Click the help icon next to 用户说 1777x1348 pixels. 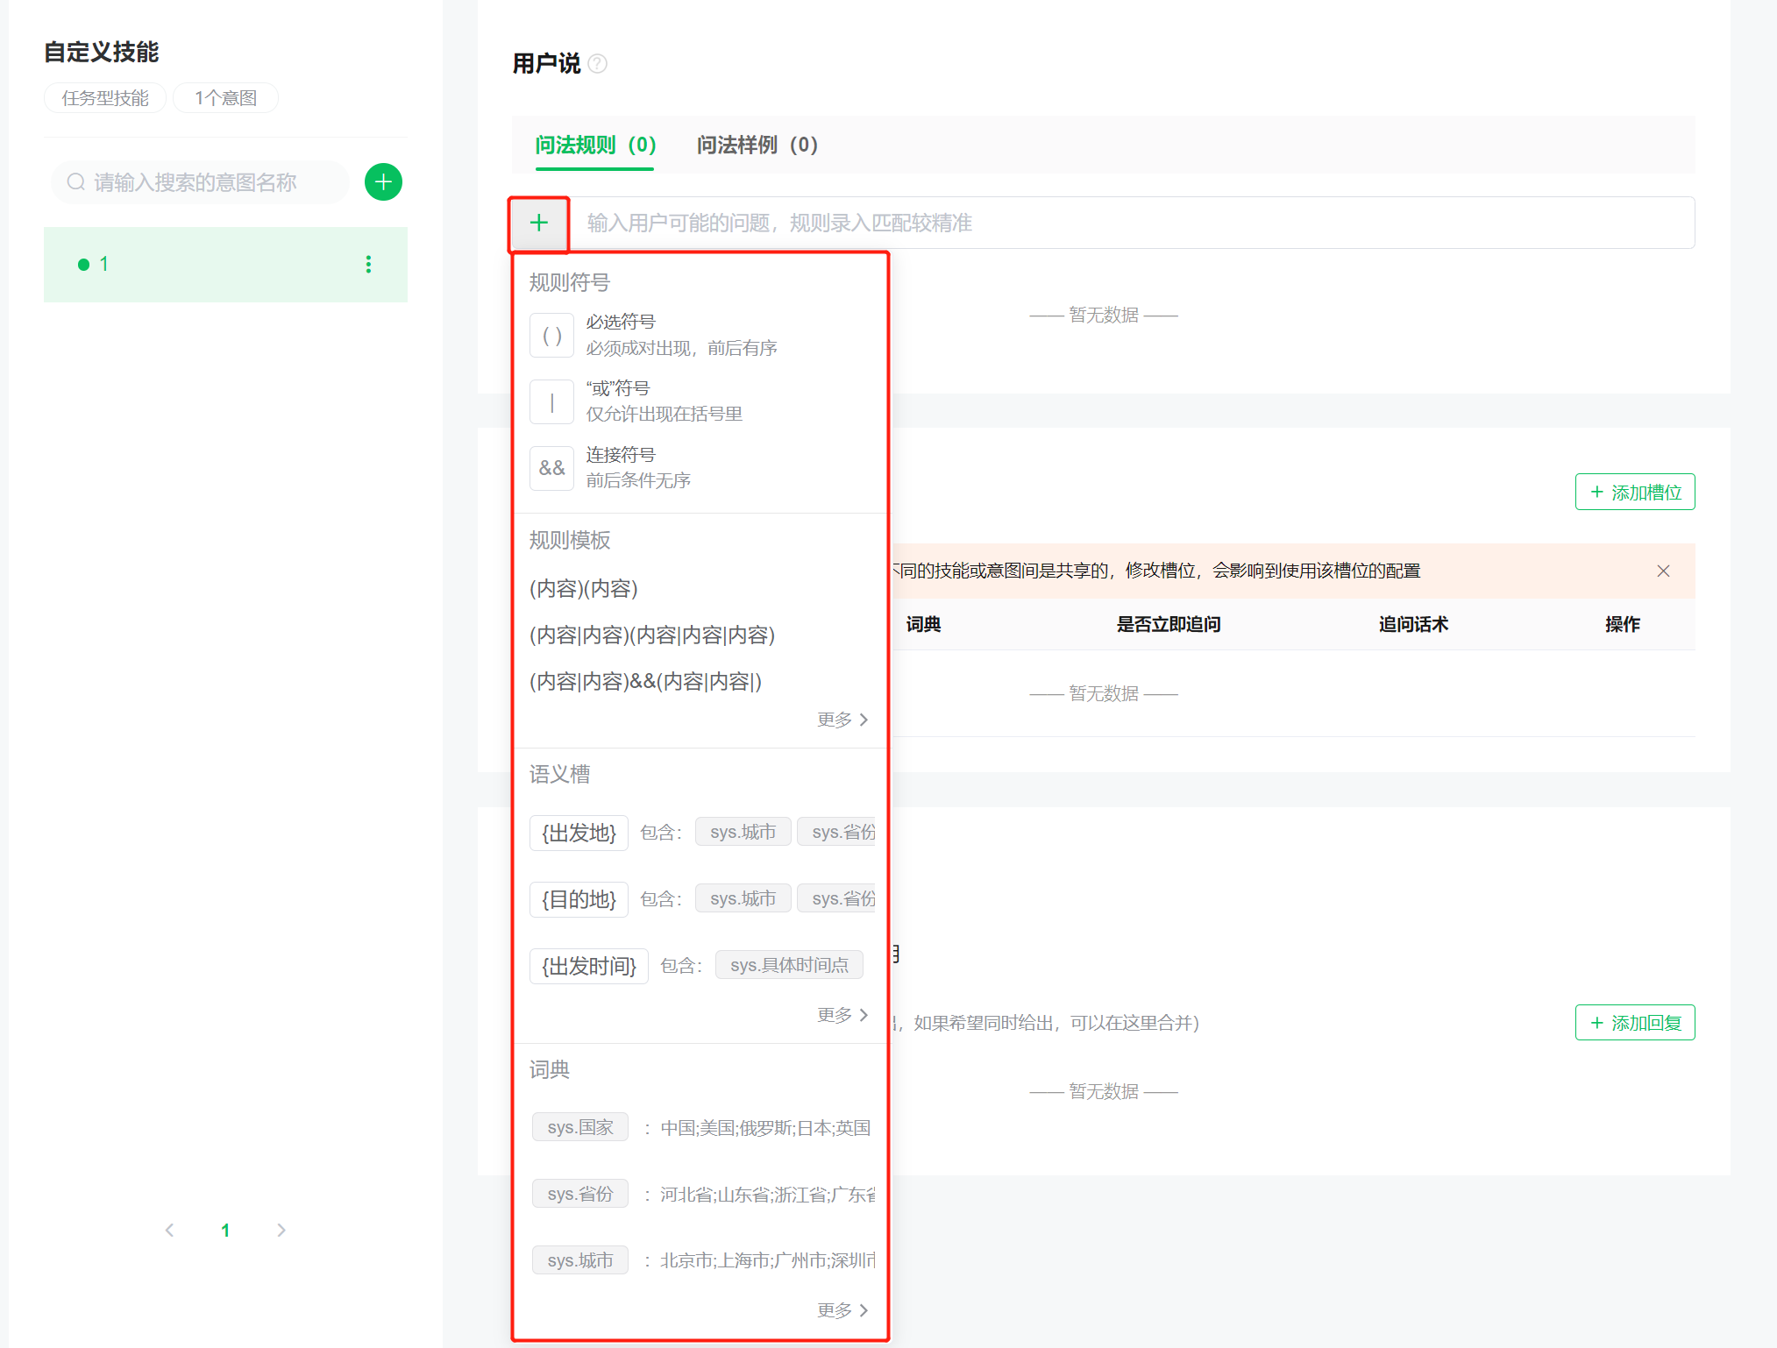pyautogui.click(x=598, y=64)
